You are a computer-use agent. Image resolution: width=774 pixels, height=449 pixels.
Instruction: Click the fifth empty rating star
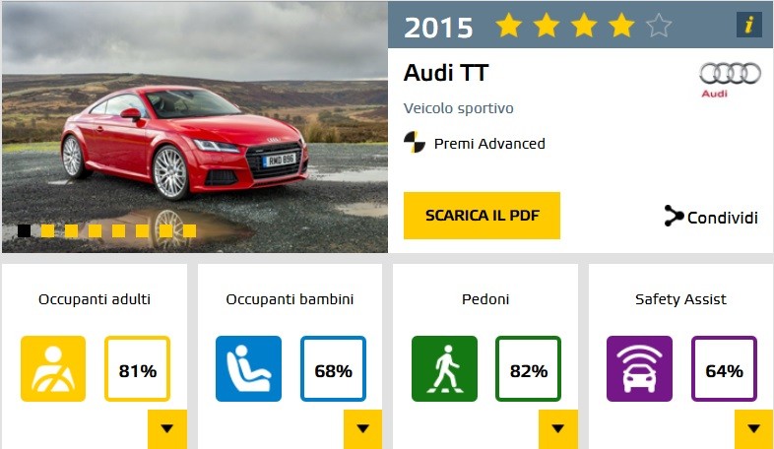pyautogui.click(x=659, y=26)
